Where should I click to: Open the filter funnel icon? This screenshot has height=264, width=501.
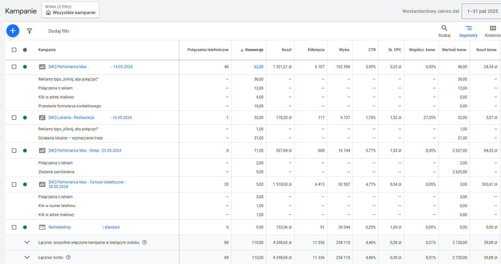(x=29, y=31)
